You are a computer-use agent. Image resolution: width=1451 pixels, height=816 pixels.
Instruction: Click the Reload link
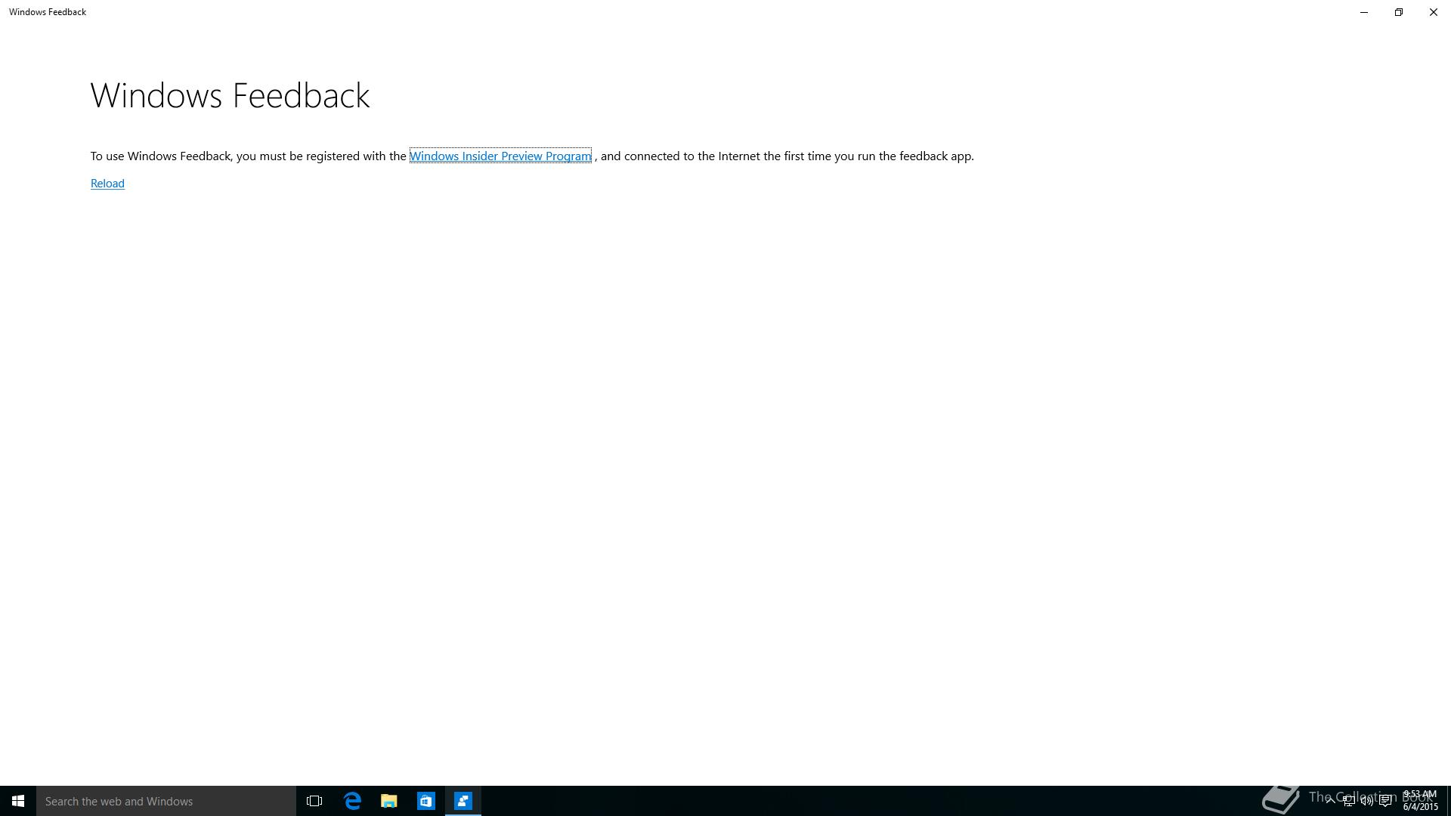[107, 184]
